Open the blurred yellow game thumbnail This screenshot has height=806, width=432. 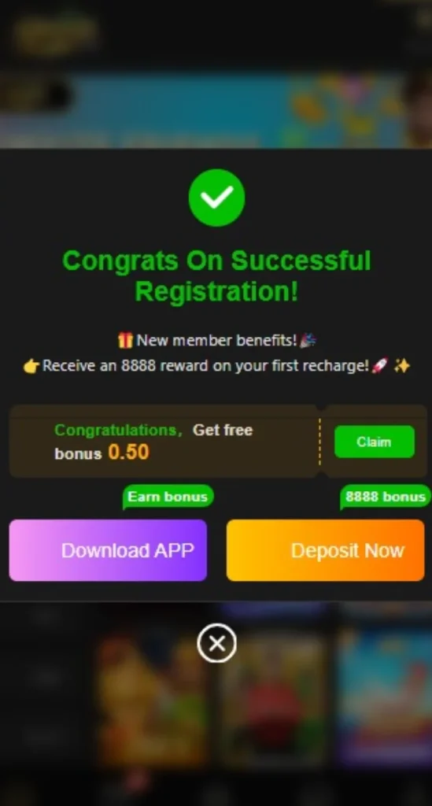(x=152, y=699)
